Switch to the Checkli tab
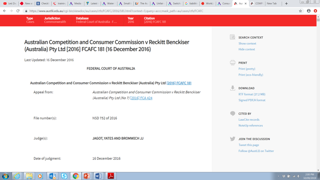The height and width of the screenshot is (180, 320). [43, 3]
